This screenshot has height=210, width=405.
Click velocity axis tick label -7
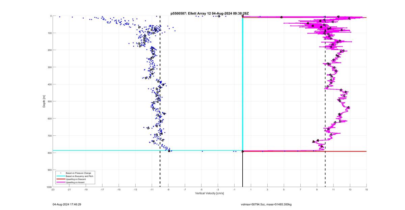185,190
